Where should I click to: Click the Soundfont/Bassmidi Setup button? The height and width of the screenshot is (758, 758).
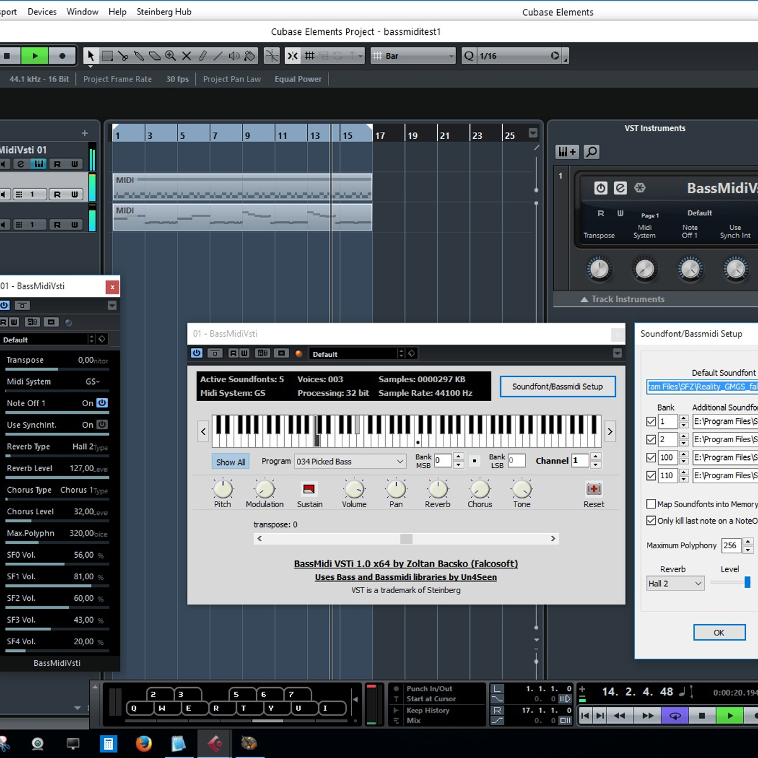click(x=557, y=386)
